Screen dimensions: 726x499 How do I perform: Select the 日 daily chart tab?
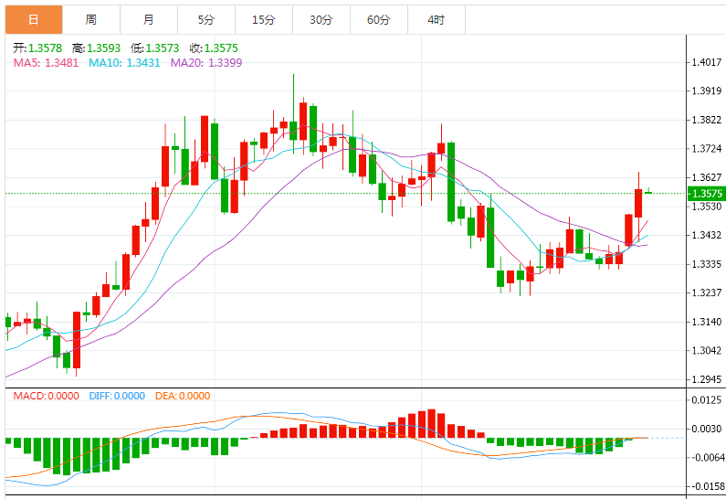34,20
